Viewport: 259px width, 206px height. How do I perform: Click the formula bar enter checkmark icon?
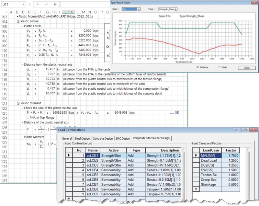[x=46, y=5]
